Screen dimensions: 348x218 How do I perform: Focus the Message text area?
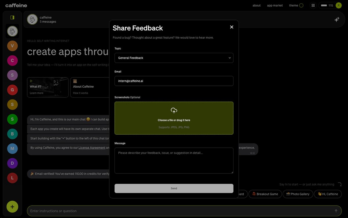174,161
